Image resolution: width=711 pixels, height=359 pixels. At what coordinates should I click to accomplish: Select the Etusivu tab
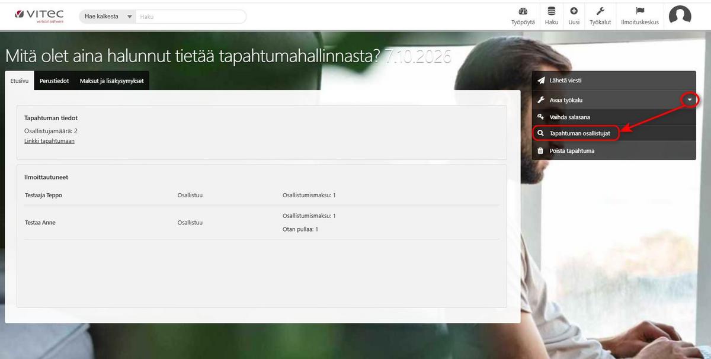(20, 81)
